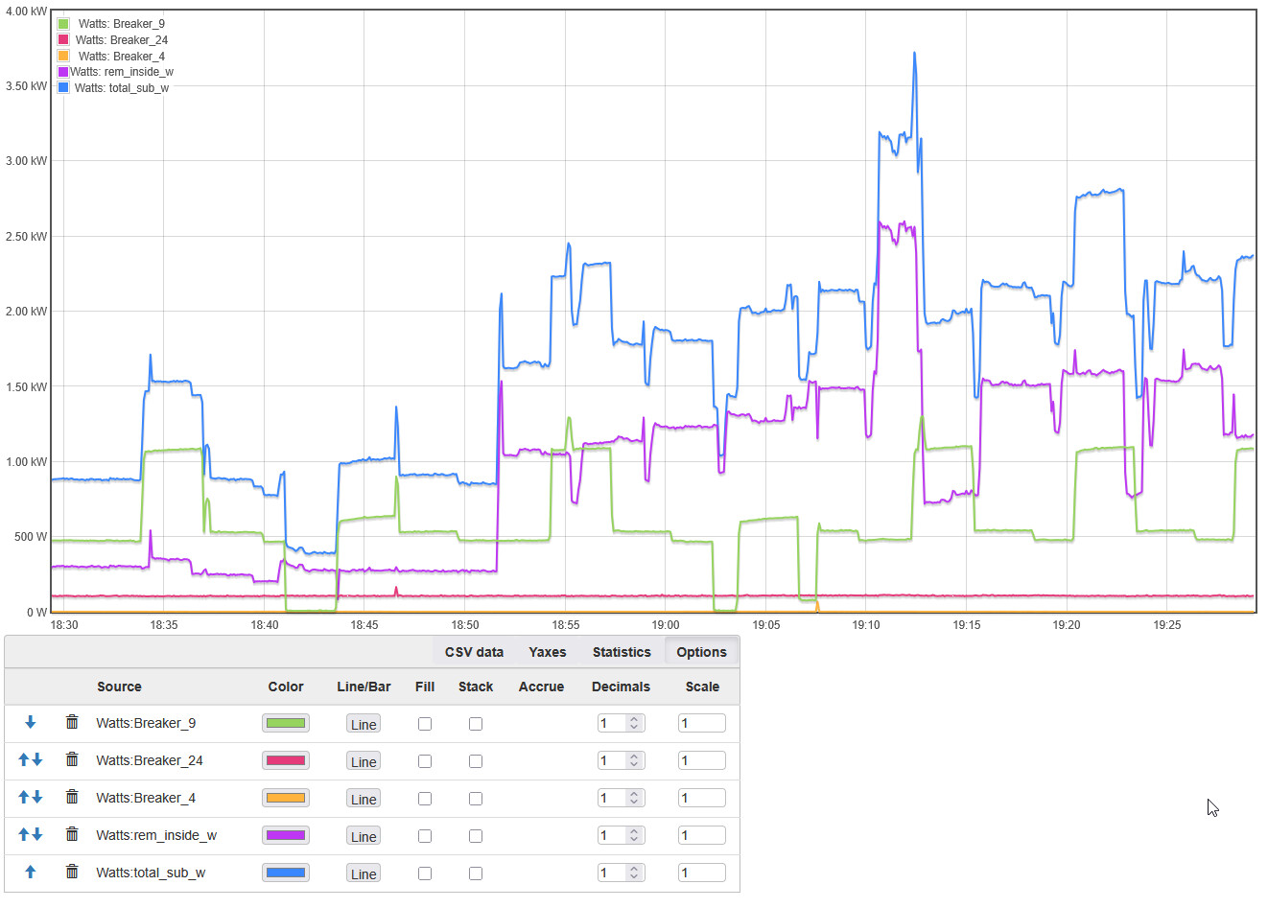Screen dimensions: 1268x908
Task: Toggle Fill checkbox for total_sub_w
Action: (x=425, y=873)
